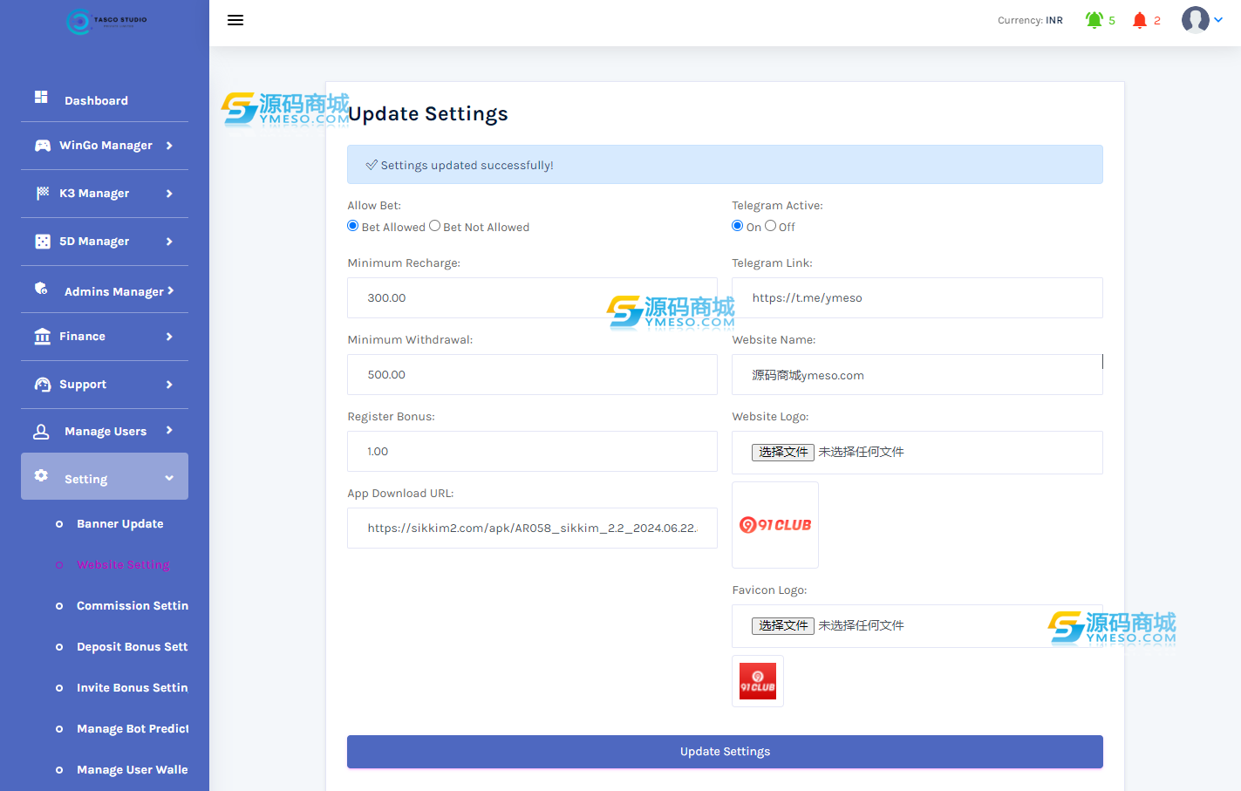Click the user profile avatar
Screen dimensions: 1241x791
(x=1195, y=19)
